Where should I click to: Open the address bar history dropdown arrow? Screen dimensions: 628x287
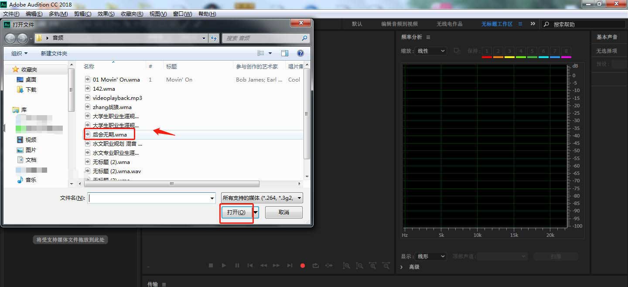[x=204, y=38]
